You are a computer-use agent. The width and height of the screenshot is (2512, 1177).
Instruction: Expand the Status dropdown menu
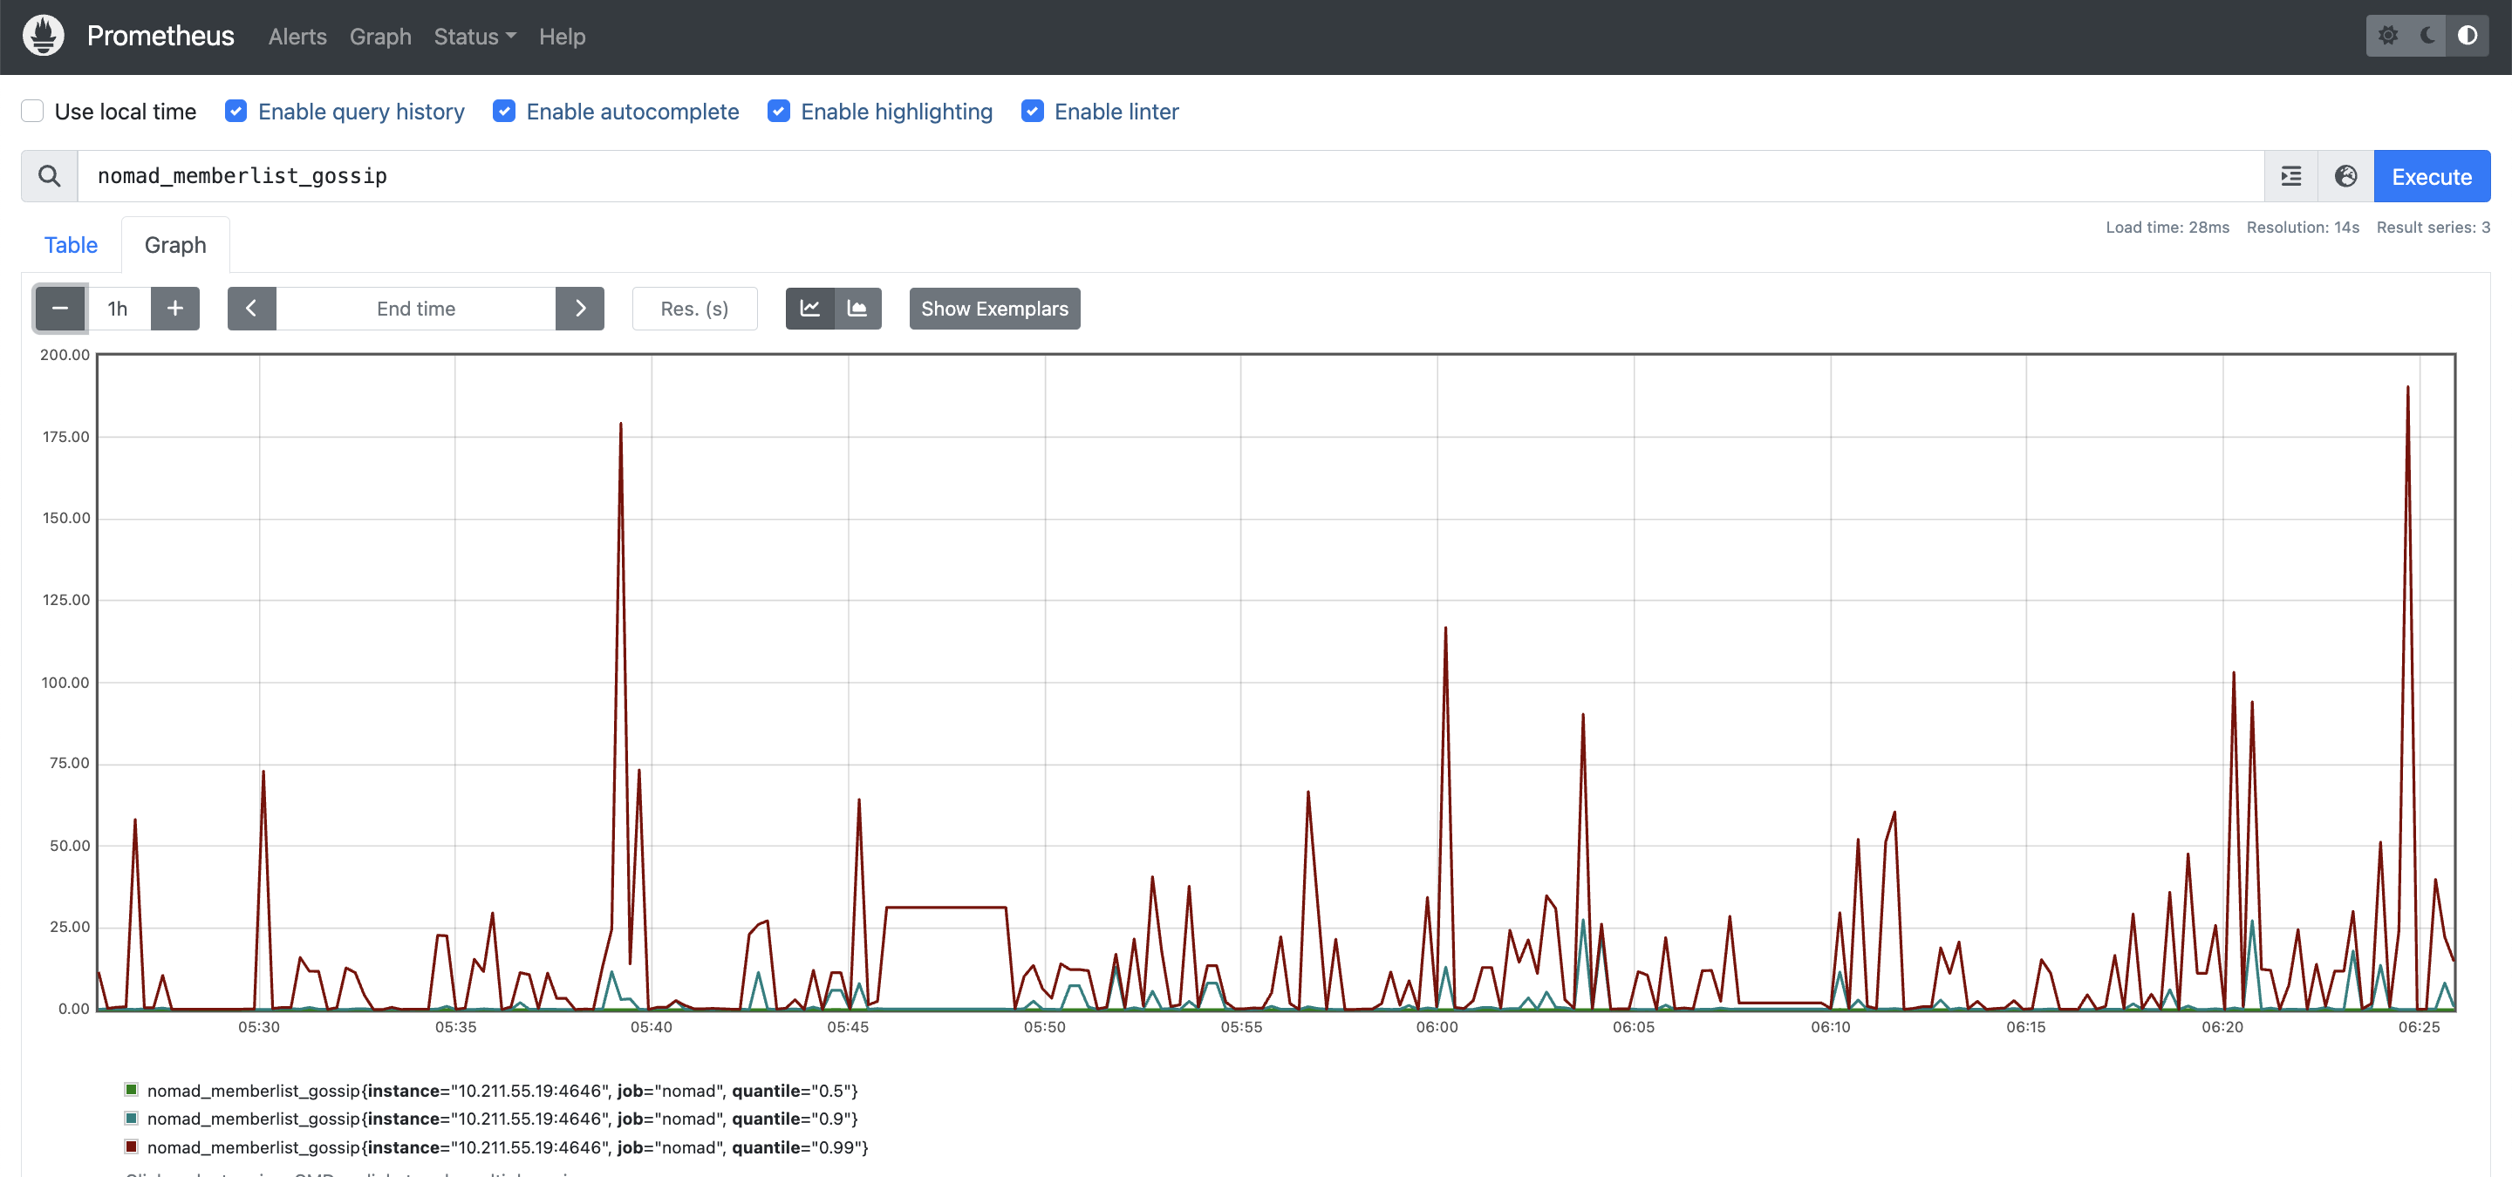[x=474, y=37]
